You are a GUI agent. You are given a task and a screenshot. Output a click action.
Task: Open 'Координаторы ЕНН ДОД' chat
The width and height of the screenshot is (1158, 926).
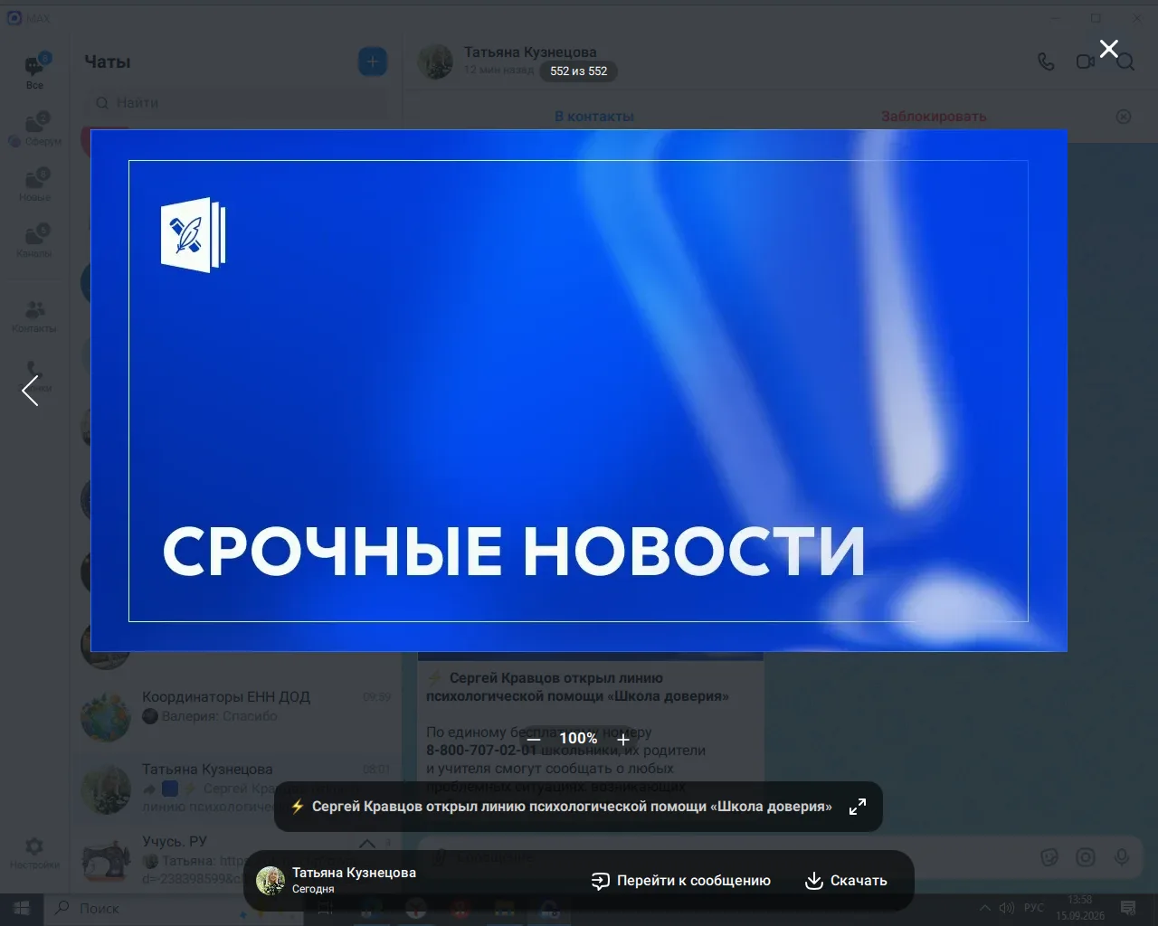click(x=237, y=714)
